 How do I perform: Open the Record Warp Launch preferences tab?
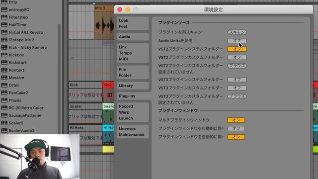click(133, 112)
